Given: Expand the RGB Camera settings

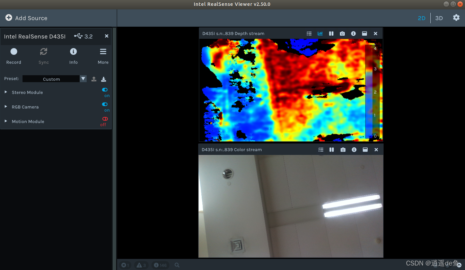Looking at the screenshot, I should point(6,107).
